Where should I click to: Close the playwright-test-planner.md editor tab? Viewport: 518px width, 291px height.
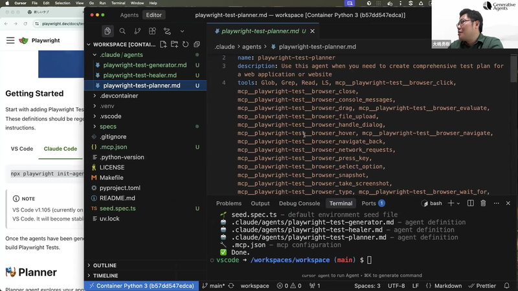(x=312, y=31)
